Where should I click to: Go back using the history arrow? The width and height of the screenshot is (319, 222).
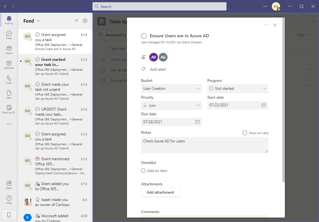tap(5, 6)
